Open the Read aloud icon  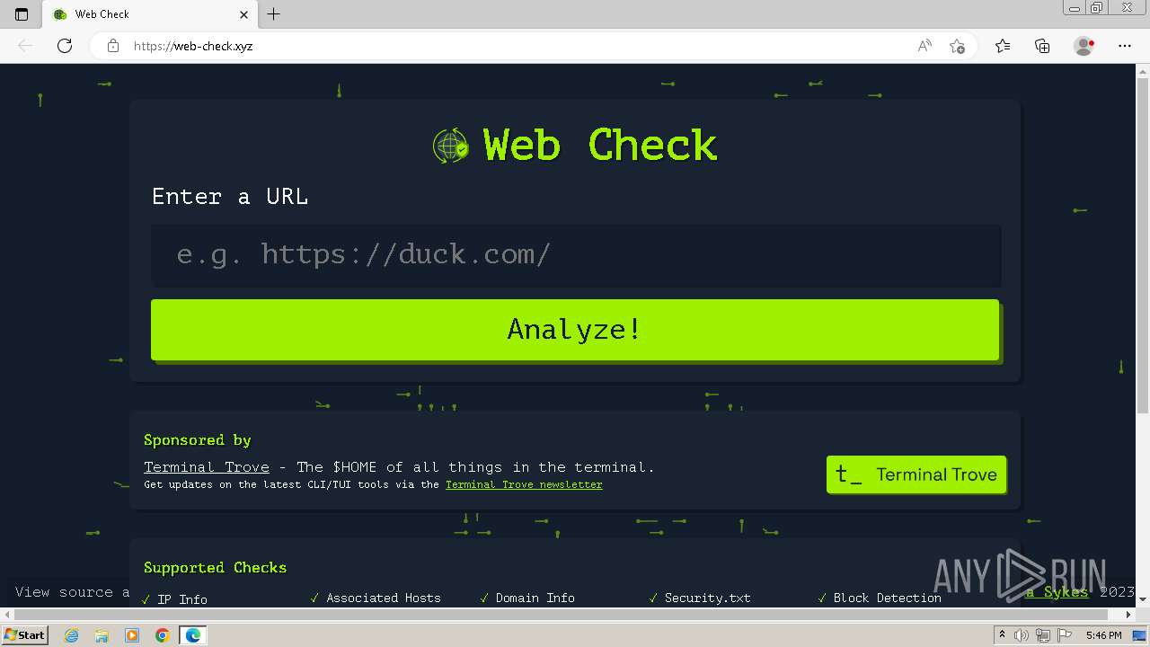click(x=924, y=46)
